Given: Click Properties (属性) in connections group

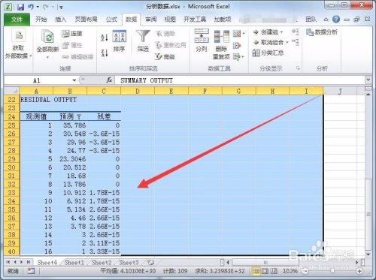Looking at the screenshot, I should (72, 45).
